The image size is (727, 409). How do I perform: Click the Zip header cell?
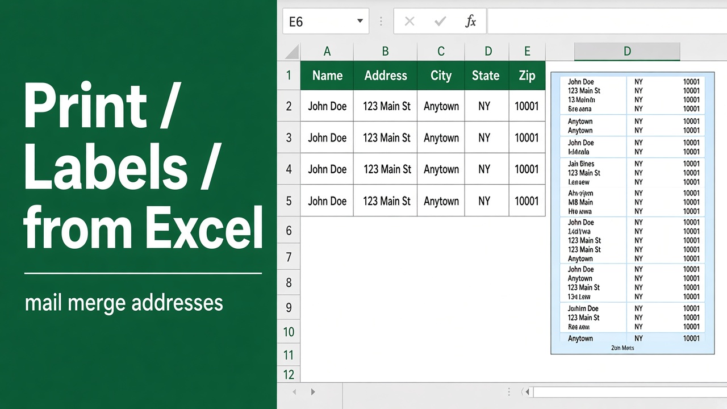527,76
